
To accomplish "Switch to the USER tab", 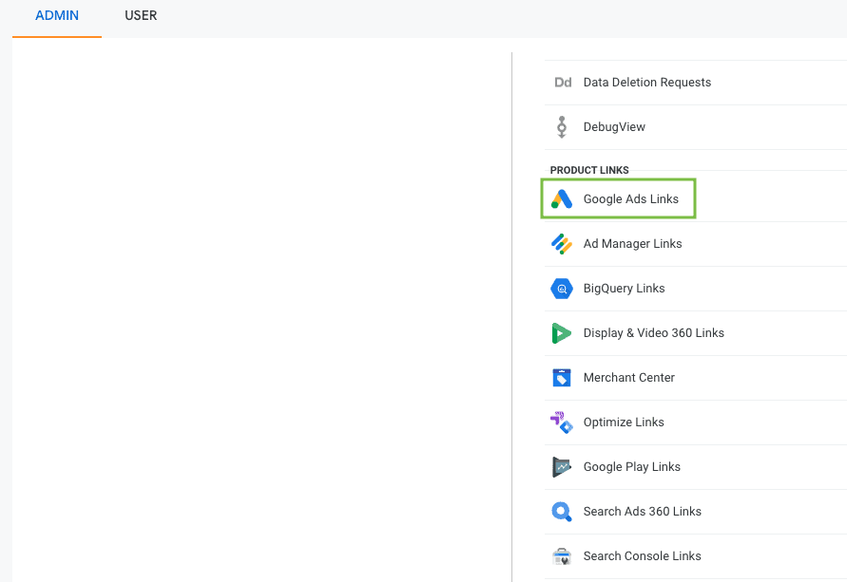I will pyautogui.click(x=141, y=15).
